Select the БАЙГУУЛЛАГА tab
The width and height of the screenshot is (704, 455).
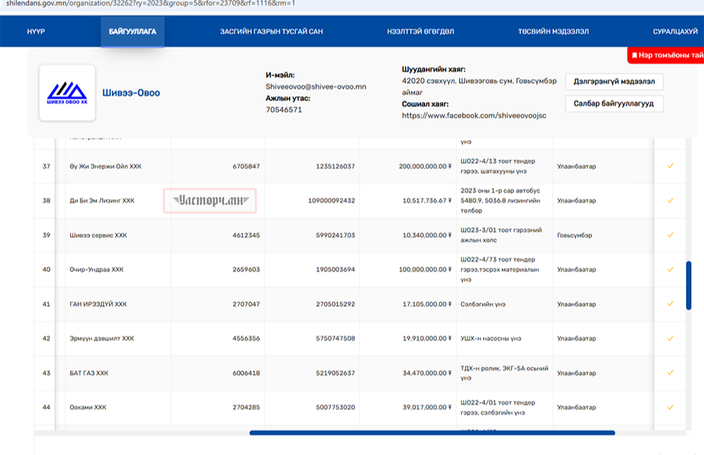[132, 32]
